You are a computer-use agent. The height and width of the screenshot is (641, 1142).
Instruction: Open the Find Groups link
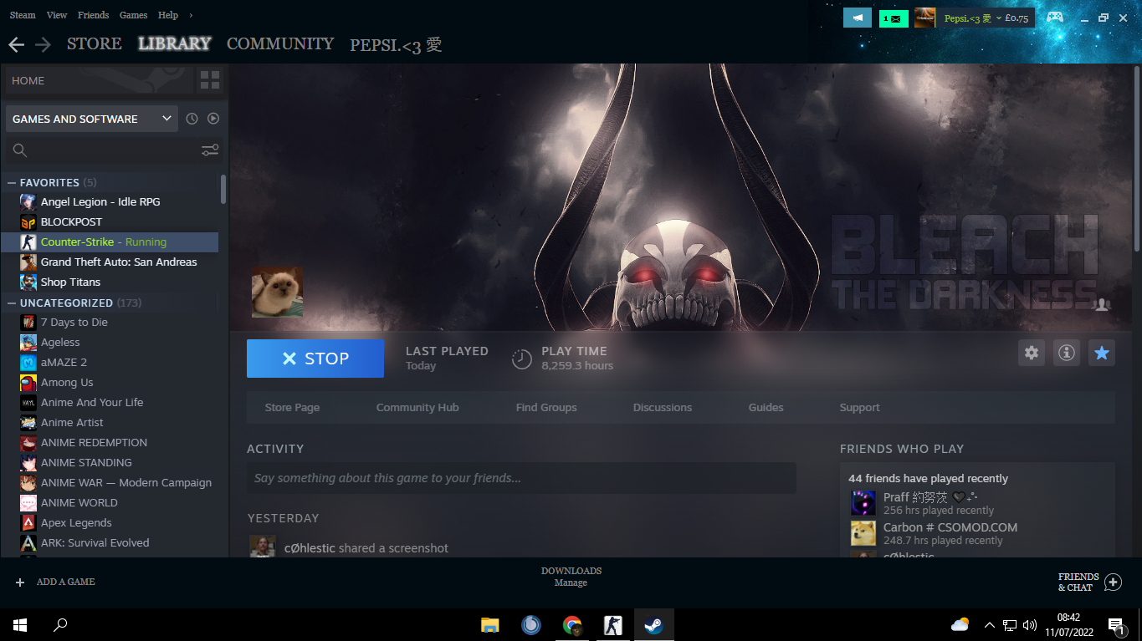[x=546, y=408]
